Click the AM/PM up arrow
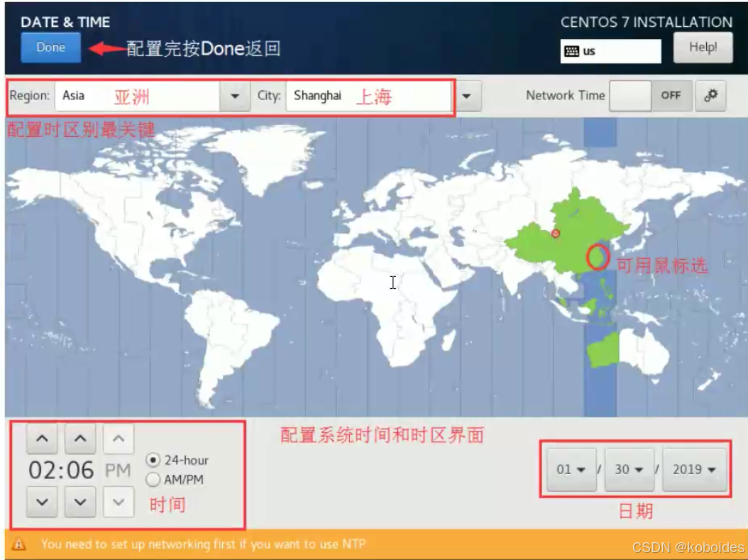The height and width of the screenshot is (560, 748). (x=119, y=439)
